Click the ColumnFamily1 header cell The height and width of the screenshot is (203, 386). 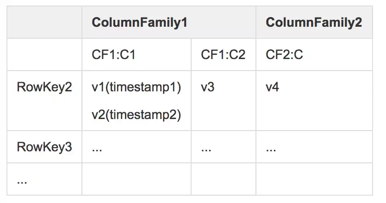[x=139, y=22]
